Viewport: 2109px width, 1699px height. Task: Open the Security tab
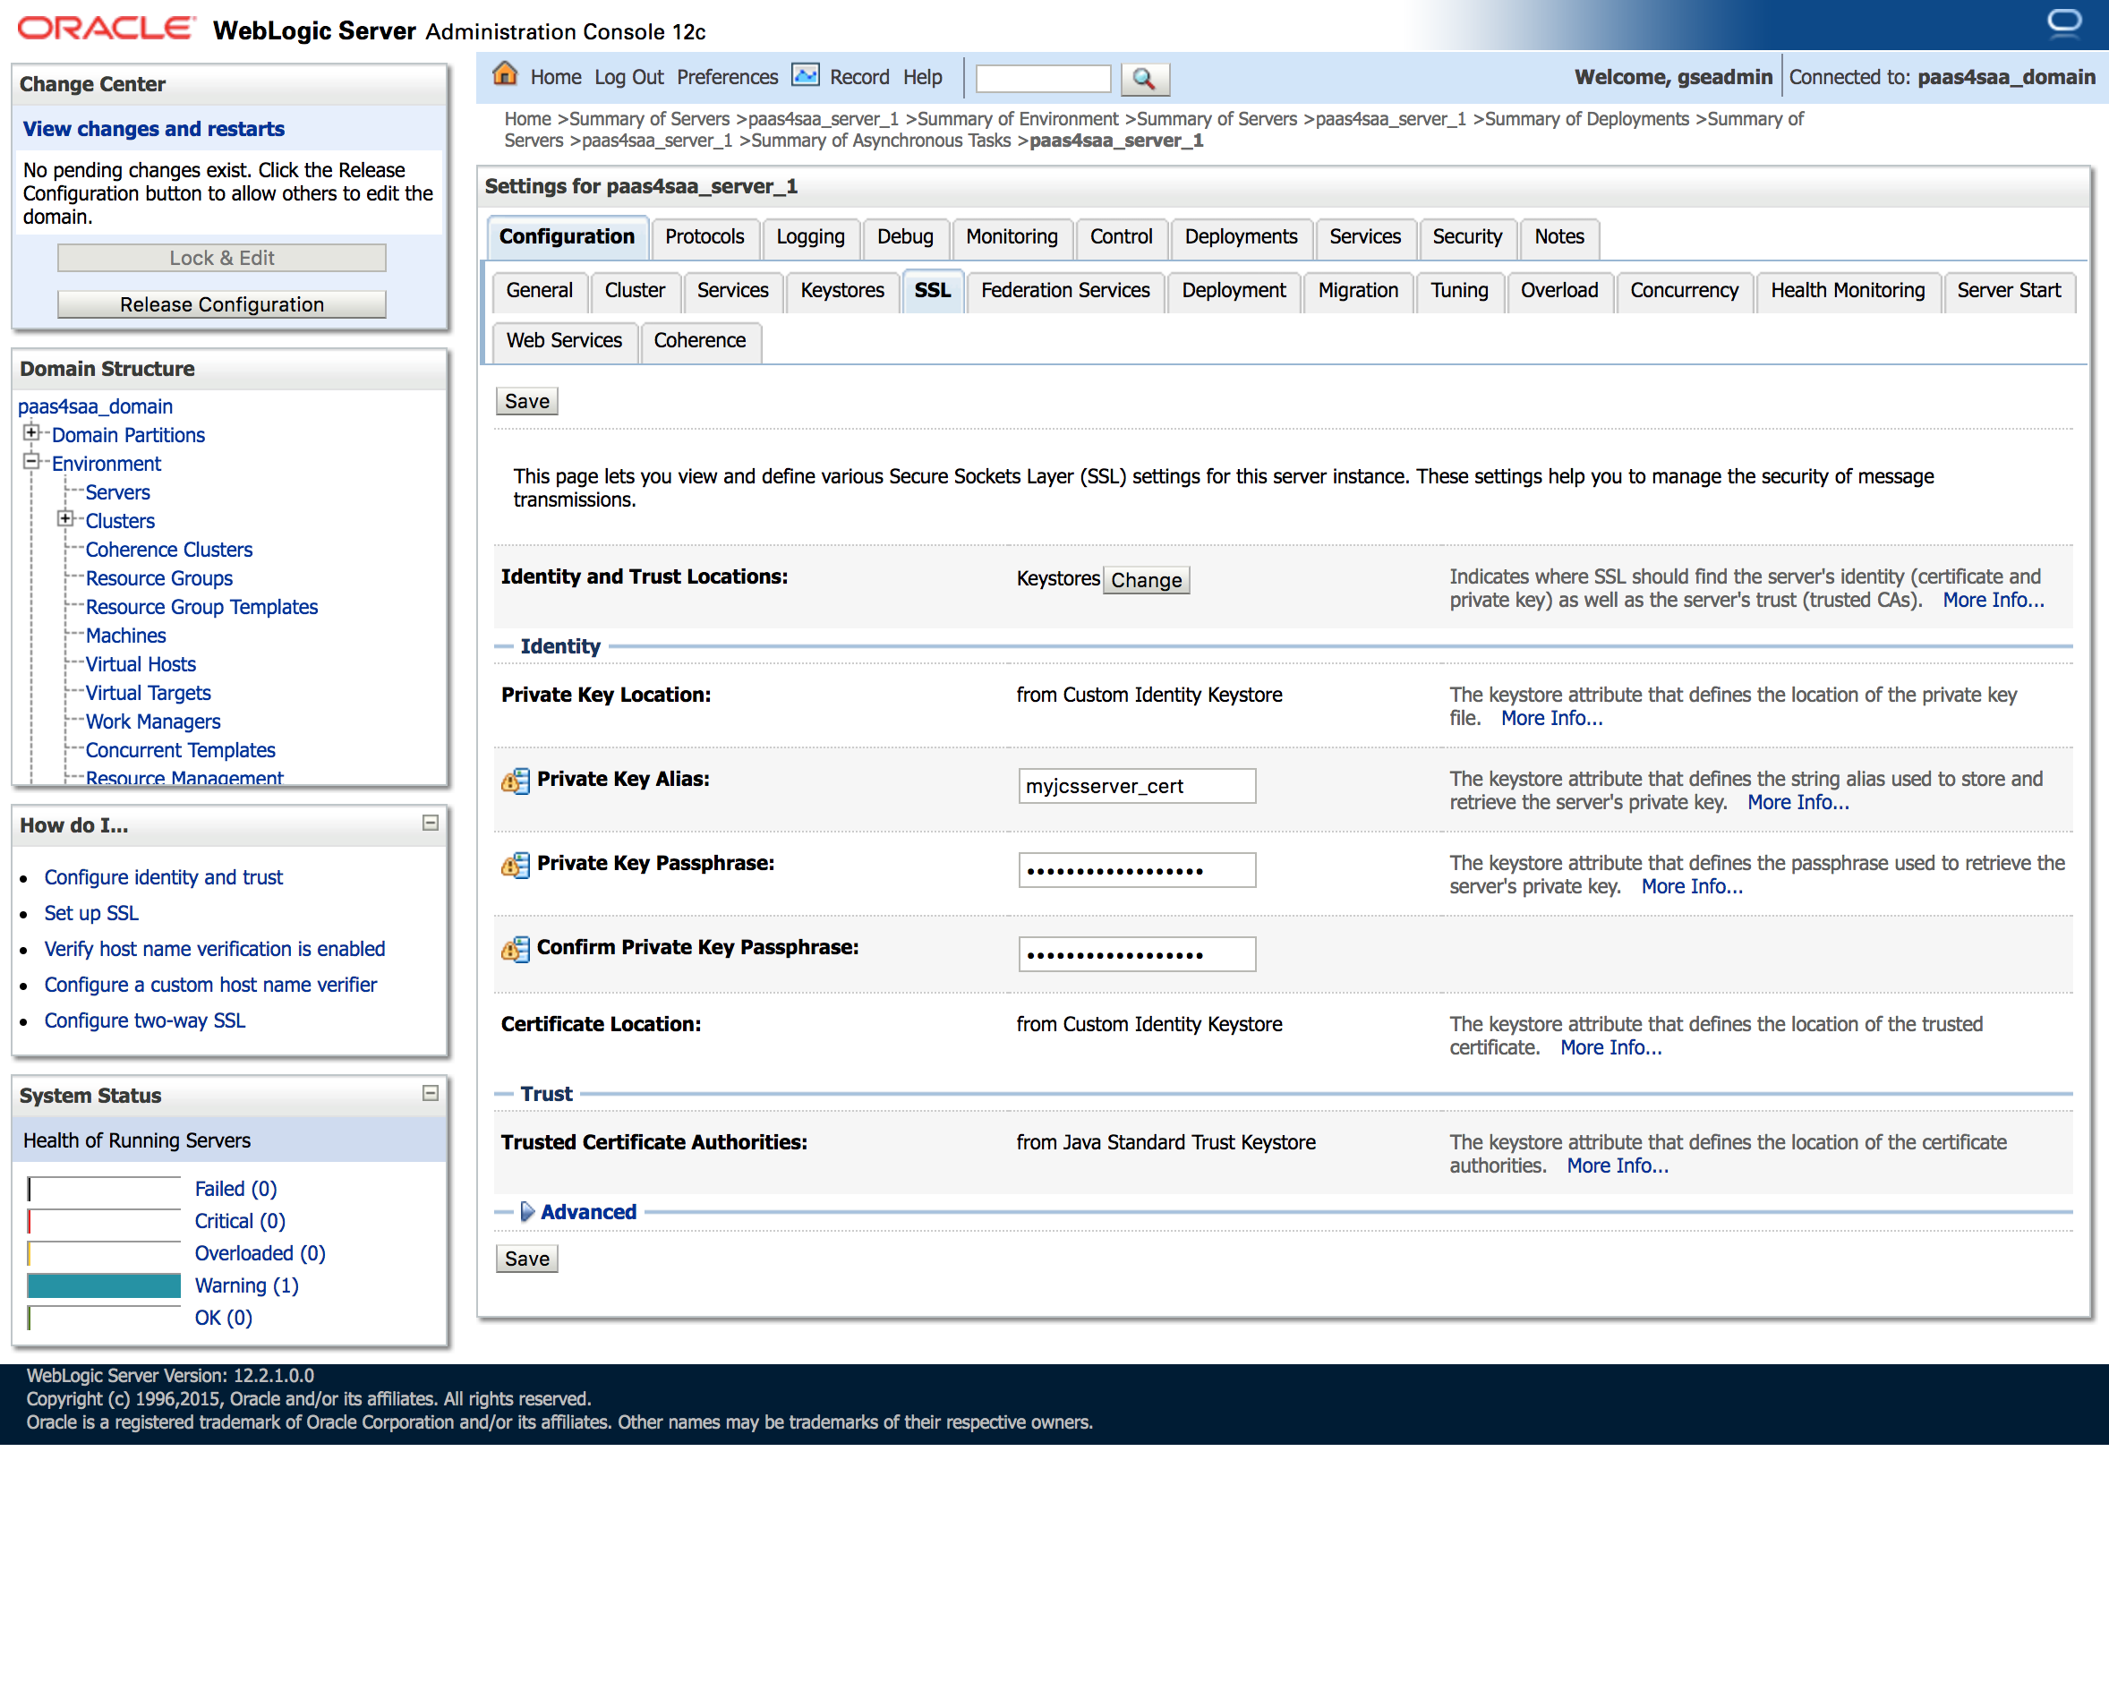tap(1466, 237)
